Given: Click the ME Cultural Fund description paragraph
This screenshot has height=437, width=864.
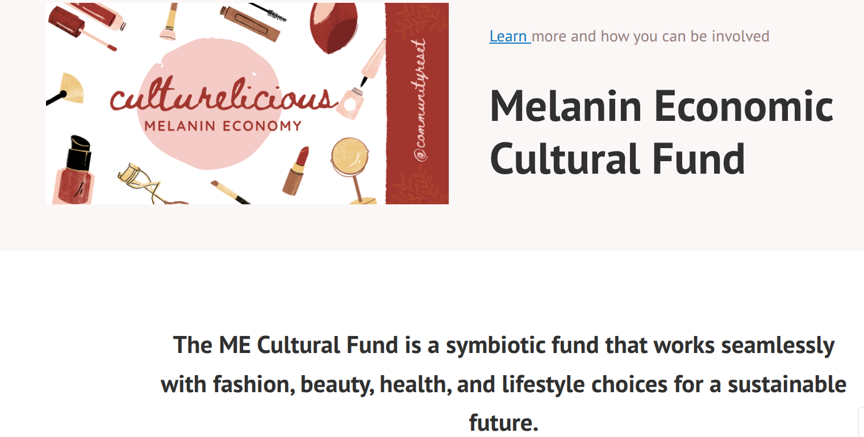Looking at the screenshot, I should pos(503,384).
